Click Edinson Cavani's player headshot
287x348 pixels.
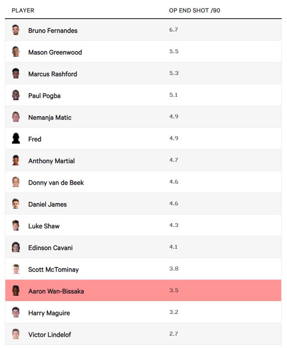(x=16, y=247)
